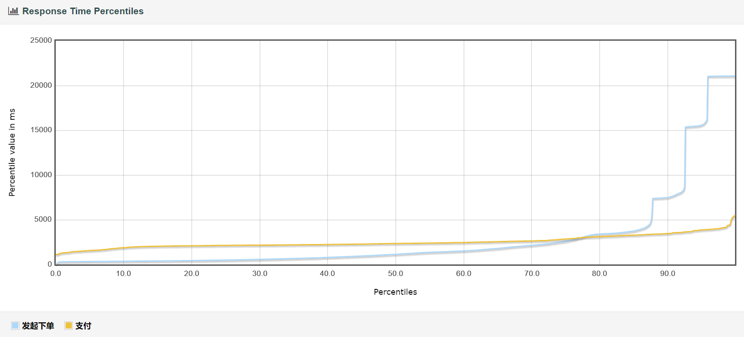Click the blue line's step plateau near 7500

click(x=660, y=199)
